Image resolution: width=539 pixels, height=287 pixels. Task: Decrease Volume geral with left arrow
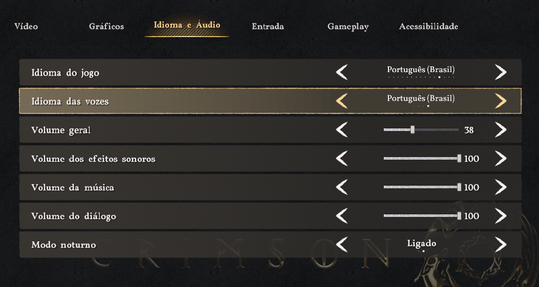pos(342,130)
